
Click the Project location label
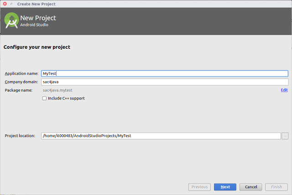click(x=20, y=136)
